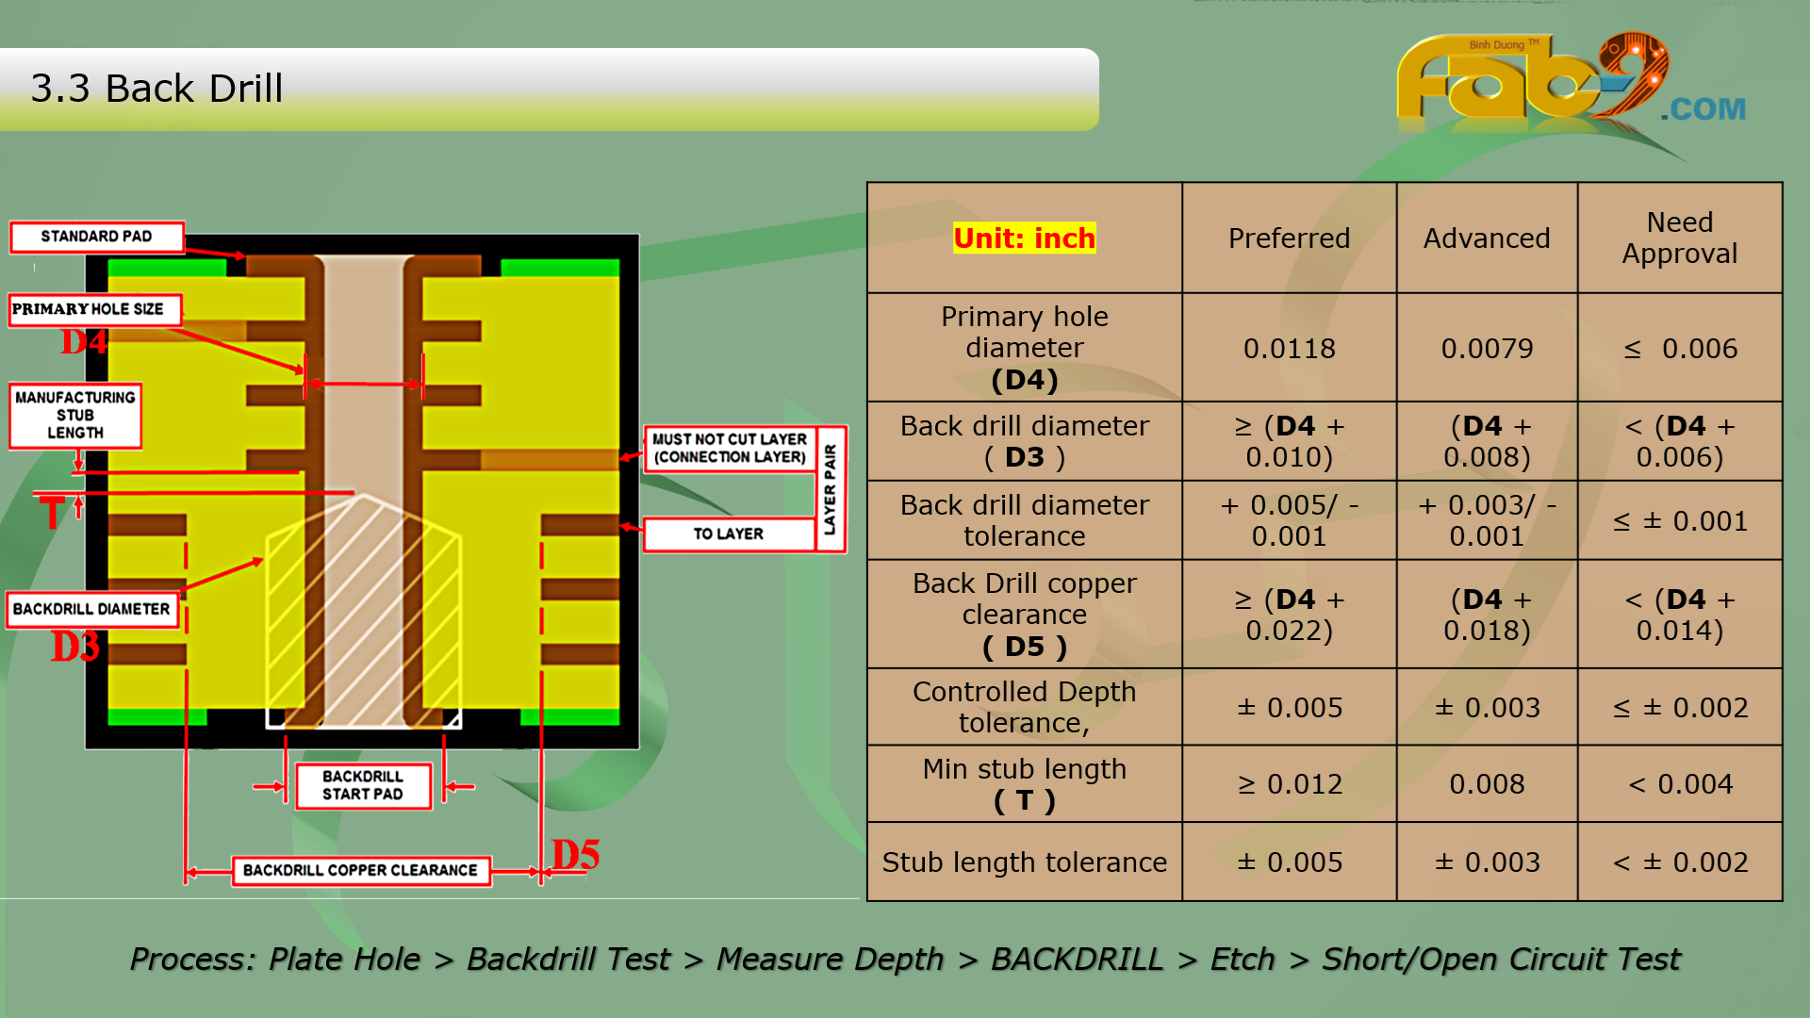Image resolution: width=1810 pixels, height=1018 pixels.
Task: Click the BACKDRILL DIAMETER label box
Action: (91, 609)
